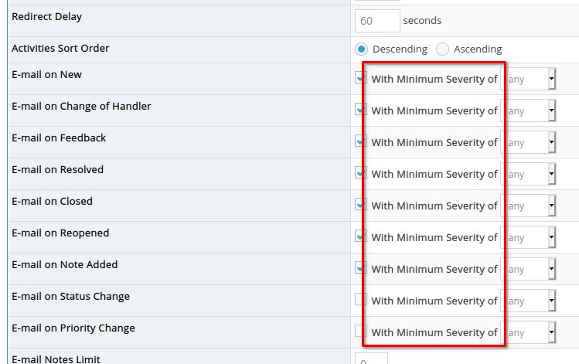Toggle the E-mail on Resolved checkbox
The image size is (579, 364).
[x=359, y=173]
